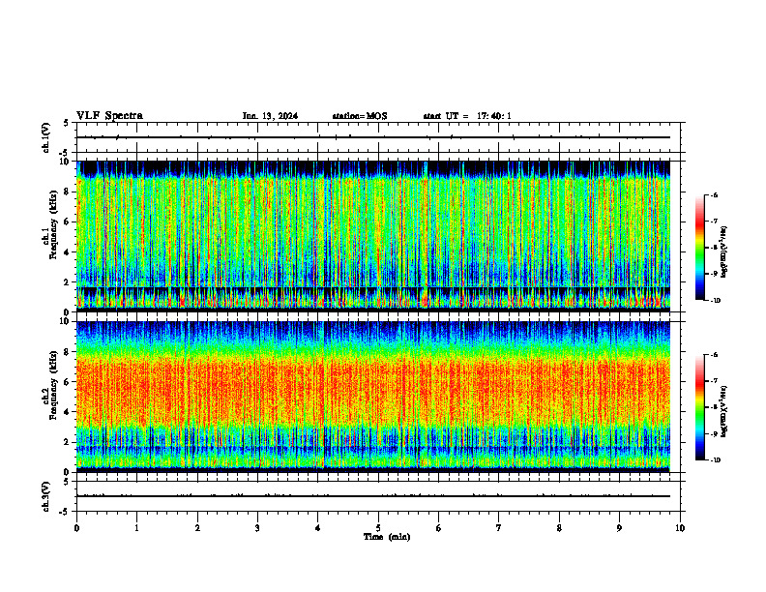Pick the upper ch.1 PSD color bar
766x592 pixels.
click(700, 248)
